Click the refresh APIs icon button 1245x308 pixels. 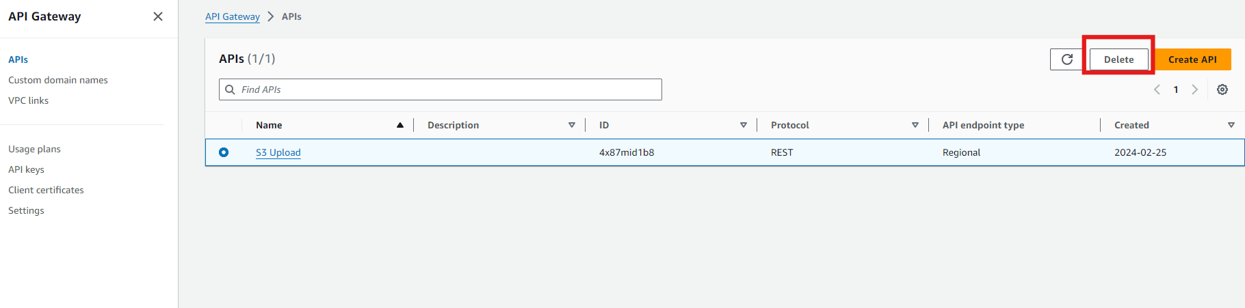tap(1066, 59)
